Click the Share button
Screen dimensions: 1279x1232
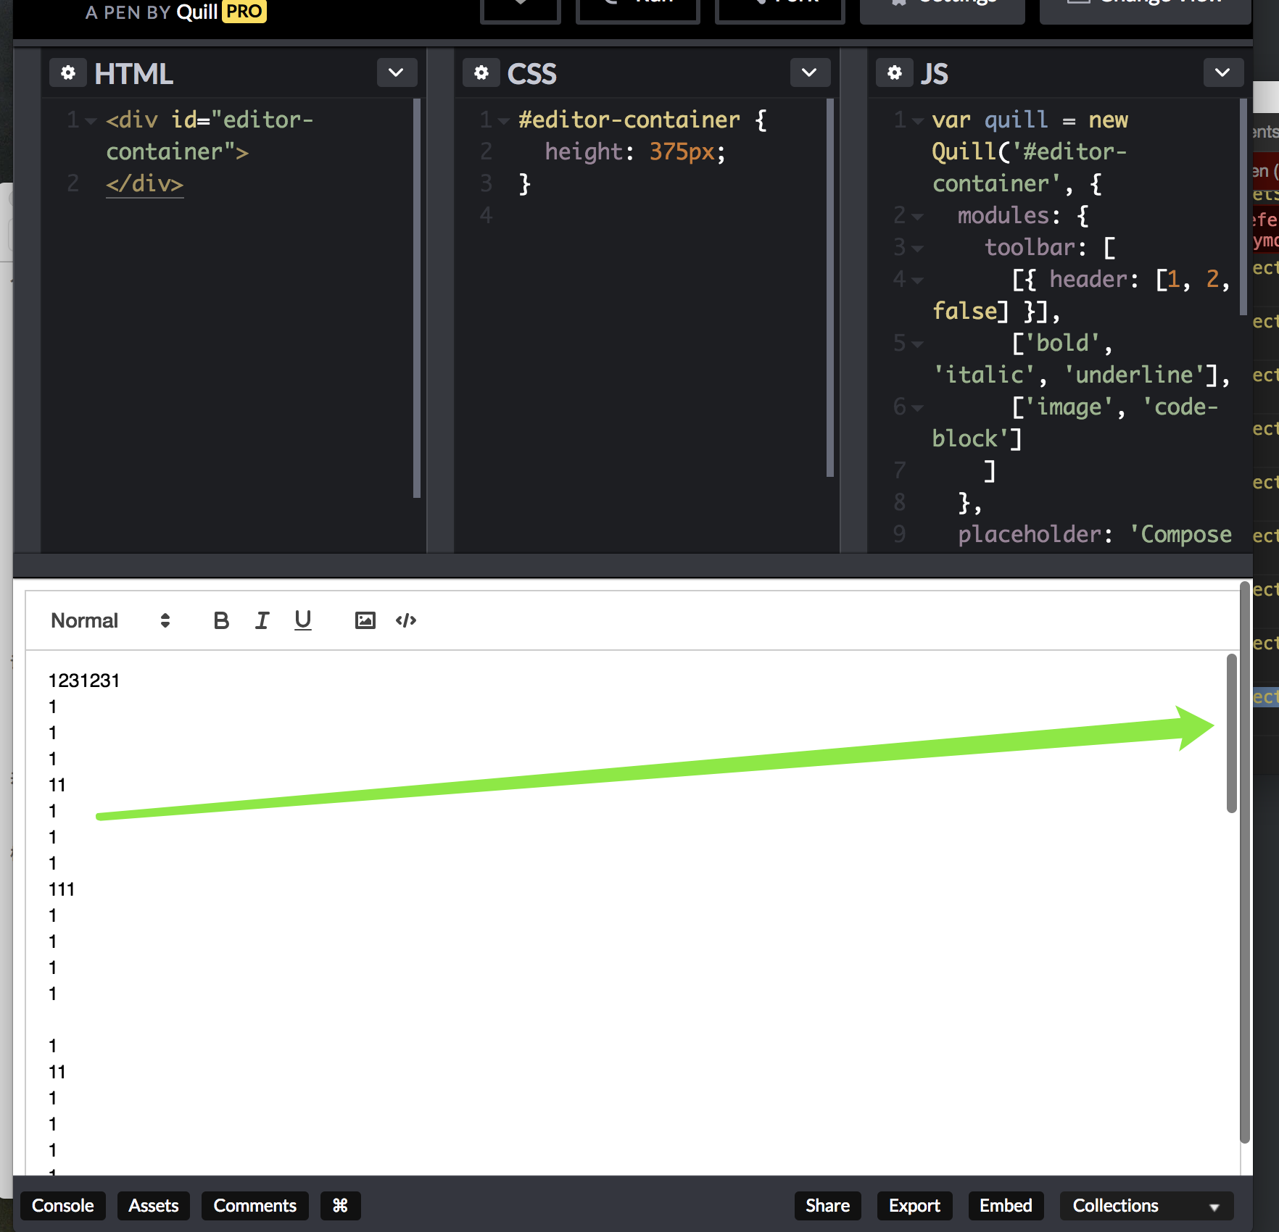[x=827, y=1206]
